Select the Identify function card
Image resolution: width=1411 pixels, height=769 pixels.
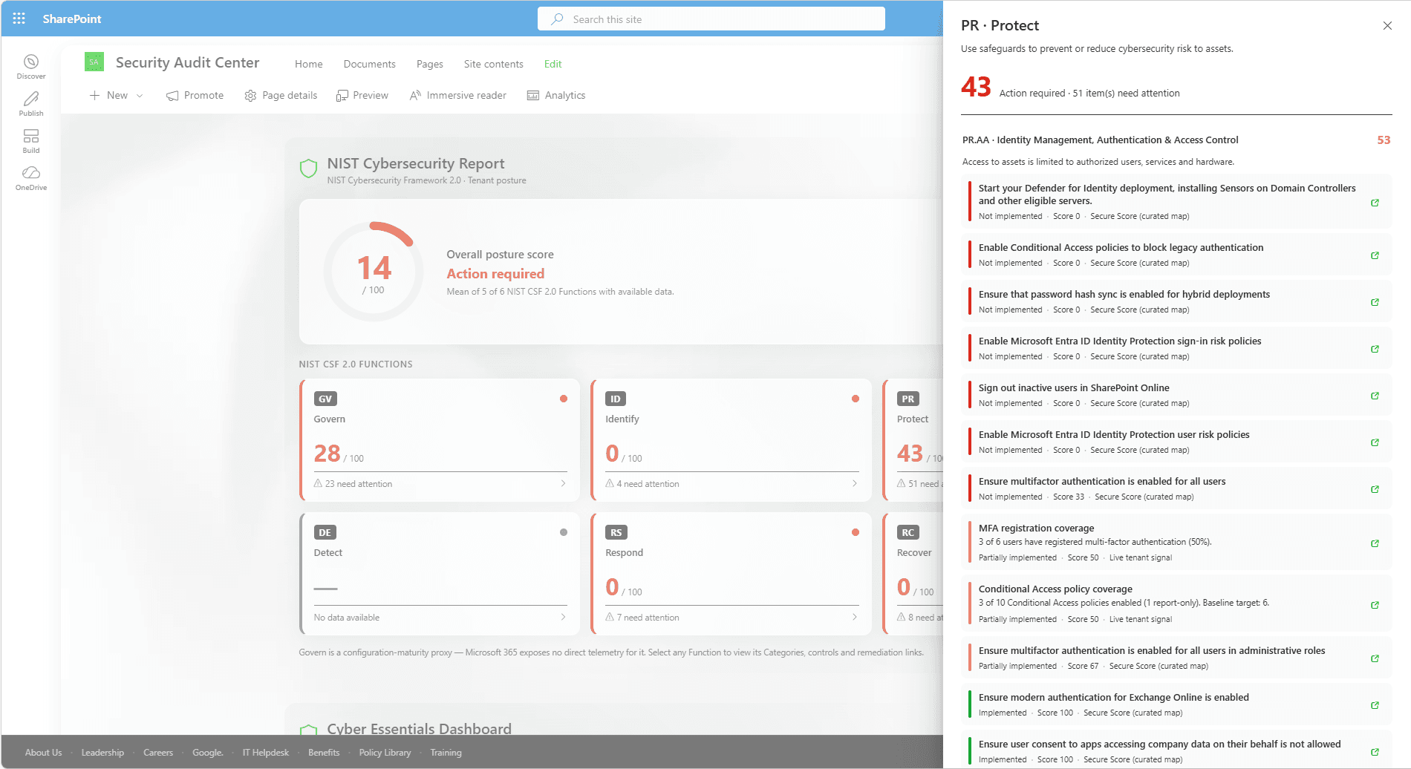tap(731, 440)
